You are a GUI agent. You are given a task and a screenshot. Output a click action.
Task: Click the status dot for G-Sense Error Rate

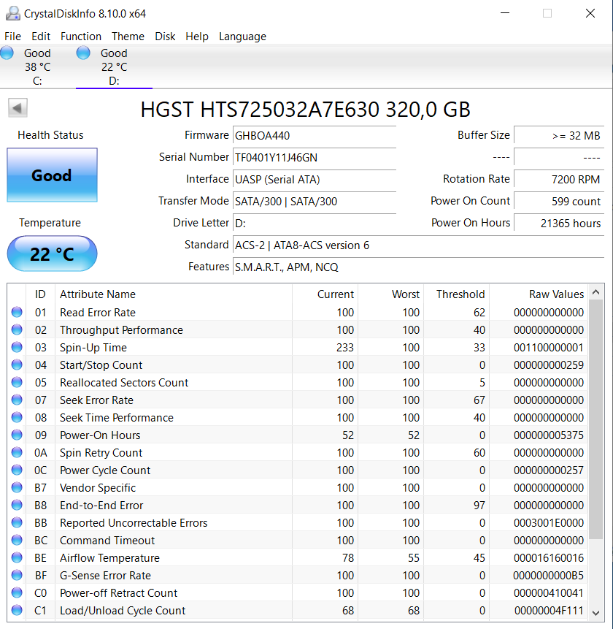(17, 575)
